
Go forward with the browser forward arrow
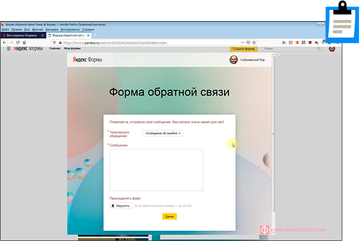pos(11,43)
